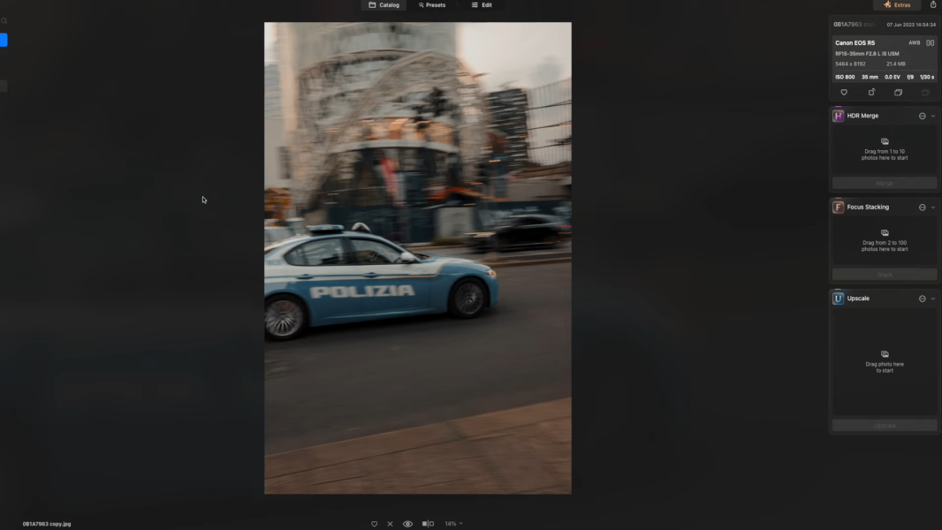Click the HDR Merge module icon
This screenshot has height=530, width=942.
click(838, 116)
